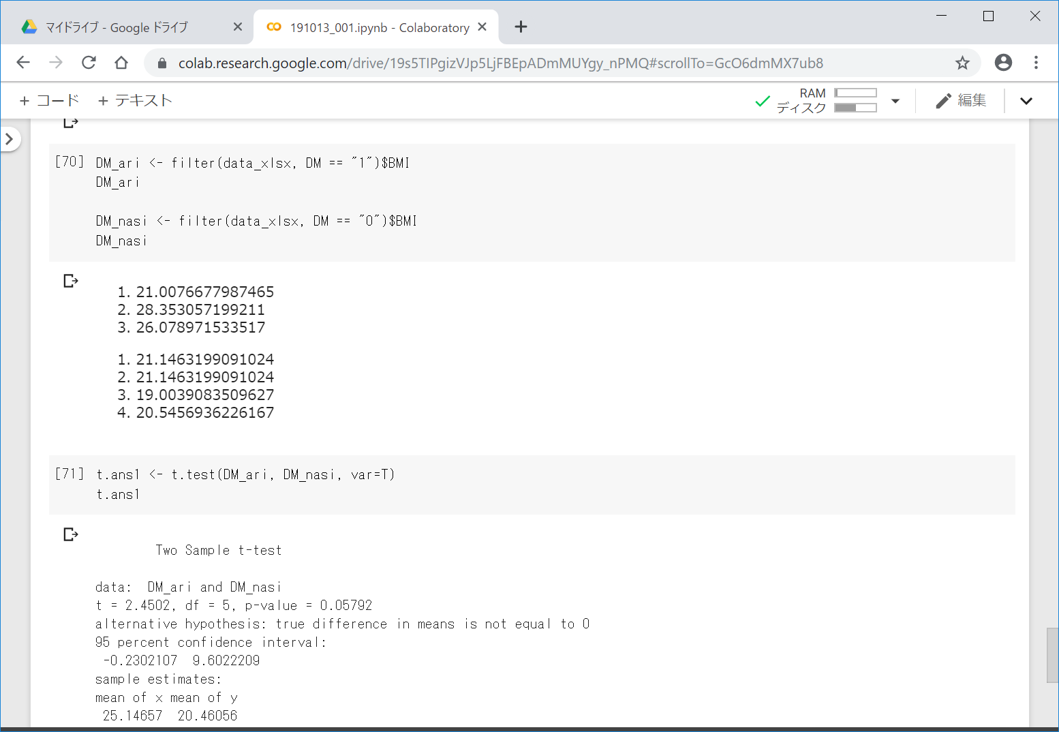Open the 編集 editing mode button
The height and width of the screenshot is (732, 1059).
[962, 101]
